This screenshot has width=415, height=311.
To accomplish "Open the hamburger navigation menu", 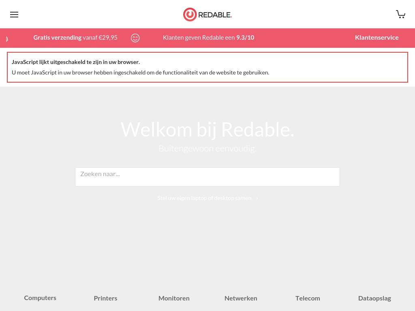I will (x=14, y=15).
